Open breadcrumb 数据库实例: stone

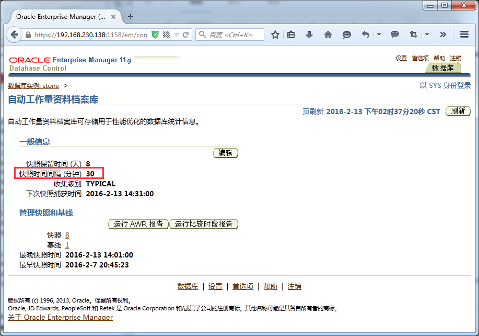[x=33, y=86]
